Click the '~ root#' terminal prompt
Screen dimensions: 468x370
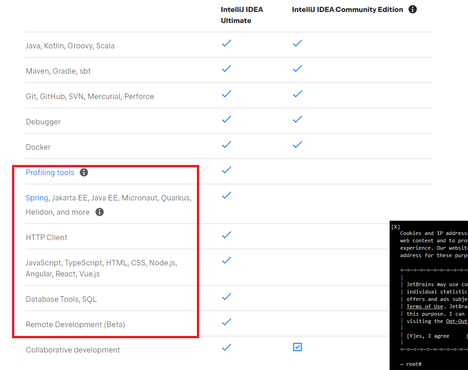[411, 364]
